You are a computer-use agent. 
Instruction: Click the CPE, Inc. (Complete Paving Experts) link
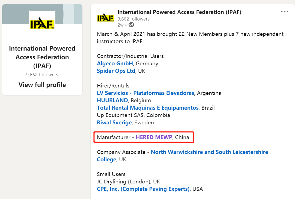(x=143, y=189)
